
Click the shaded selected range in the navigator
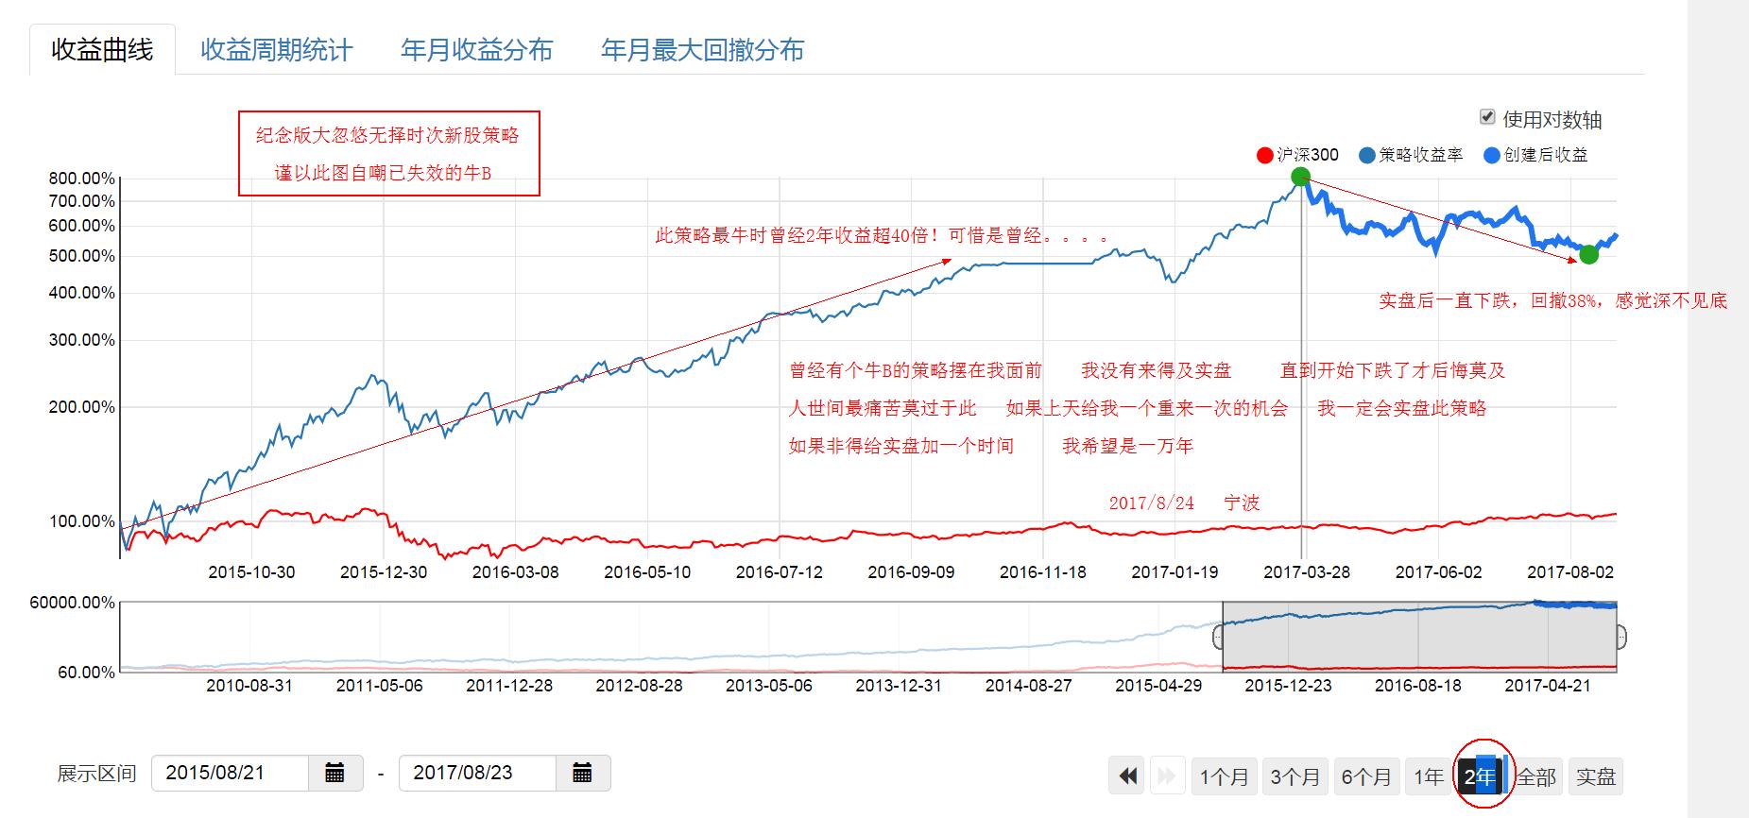(x=1419, y=637)
